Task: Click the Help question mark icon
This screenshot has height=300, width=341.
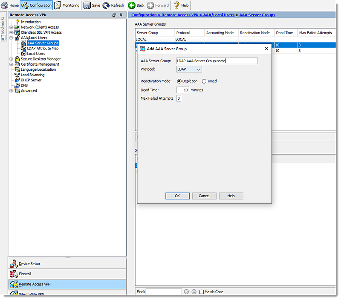Action: 176,5
